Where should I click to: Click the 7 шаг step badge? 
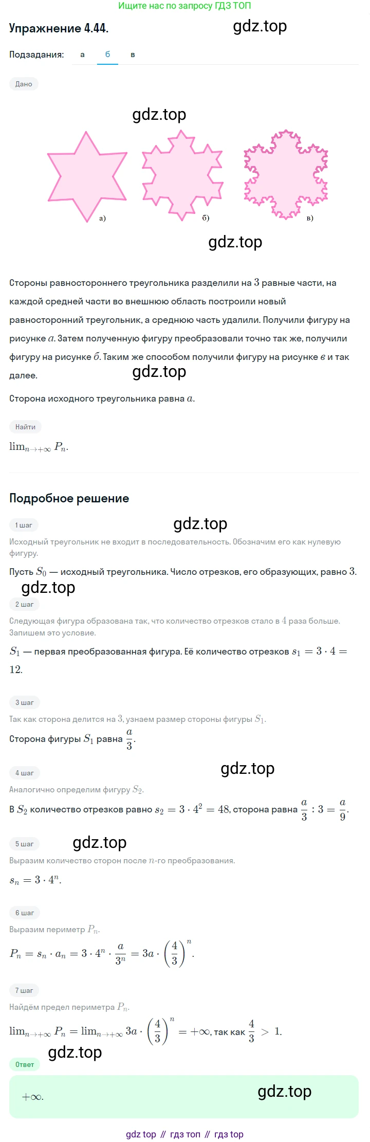[x=24, y=990]
